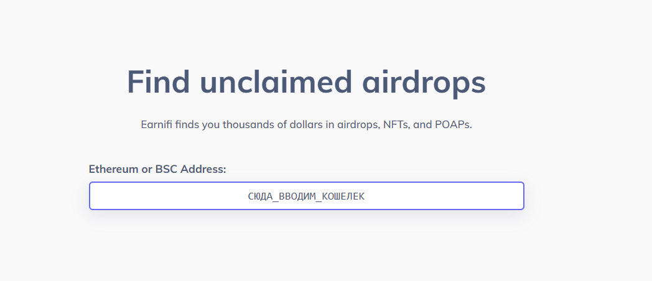The height and width of the screenshot is (281, 652).
Task: Click the Ethereum or BSC address input field
Action: (x=306, y=196)
